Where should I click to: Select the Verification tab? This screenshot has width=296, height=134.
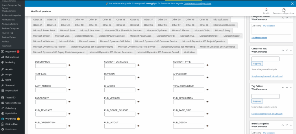[x=189, y=52]
